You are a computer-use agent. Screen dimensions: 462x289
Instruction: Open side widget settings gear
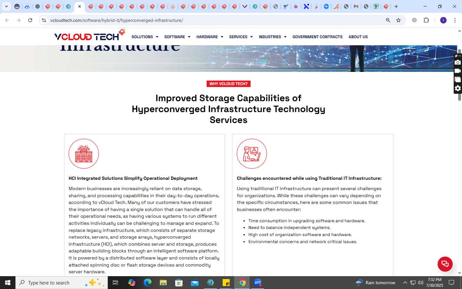pyautogui.click(x=458, y=88)
